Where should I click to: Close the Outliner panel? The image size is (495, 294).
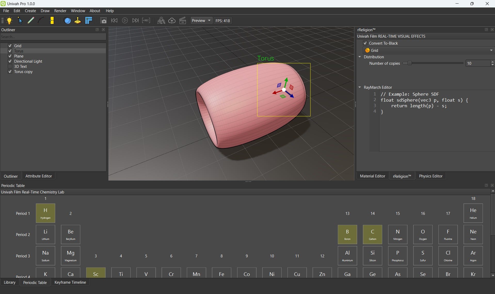pyautogui.click(x=103, y=30)
